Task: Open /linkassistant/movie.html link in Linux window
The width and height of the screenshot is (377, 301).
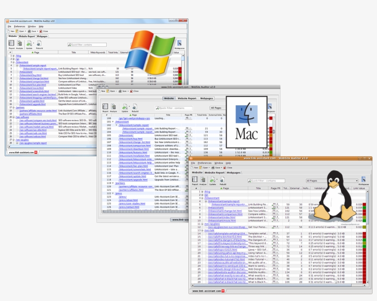Action: 222,221
